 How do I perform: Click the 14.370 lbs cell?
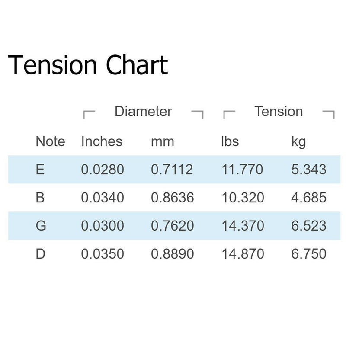[243, 225]
